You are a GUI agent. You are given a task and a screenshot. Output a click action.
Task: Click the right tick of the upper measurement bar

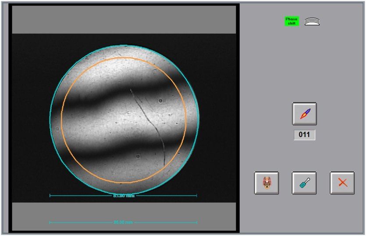[x=197, y=196]
